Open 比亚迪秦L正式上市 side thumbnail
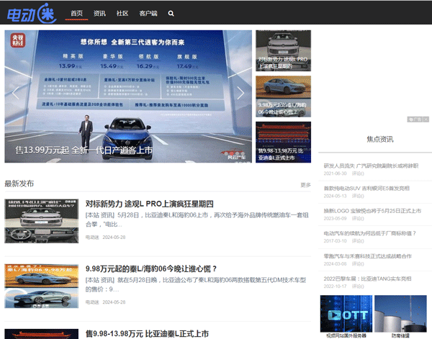The height and width of the screenshot is (339, 432). (283, 142)
